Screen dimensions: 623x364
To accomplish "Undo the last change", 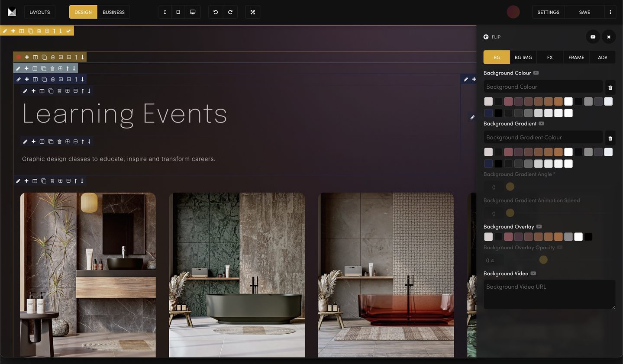I will [216, 12].
